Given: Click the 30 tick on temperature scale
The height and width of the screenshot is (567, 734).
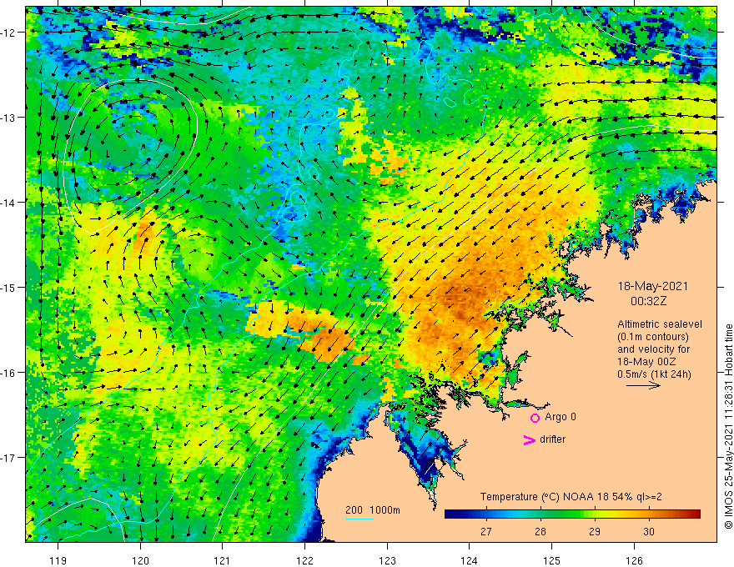Looking at the screenshot, I should [x=649, y=531].
